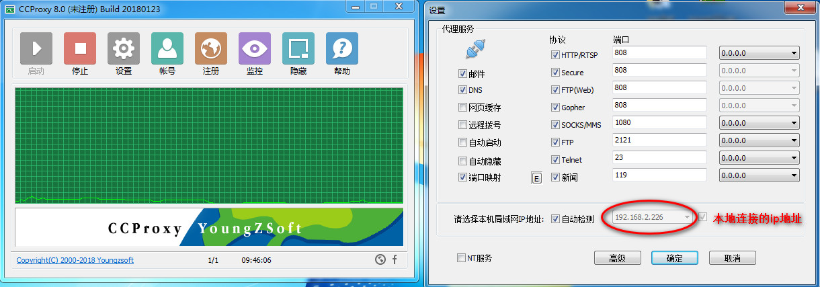The image size is (820, 287).
Task: Click the FTP port 2121 field
Action: pos(660,140)
